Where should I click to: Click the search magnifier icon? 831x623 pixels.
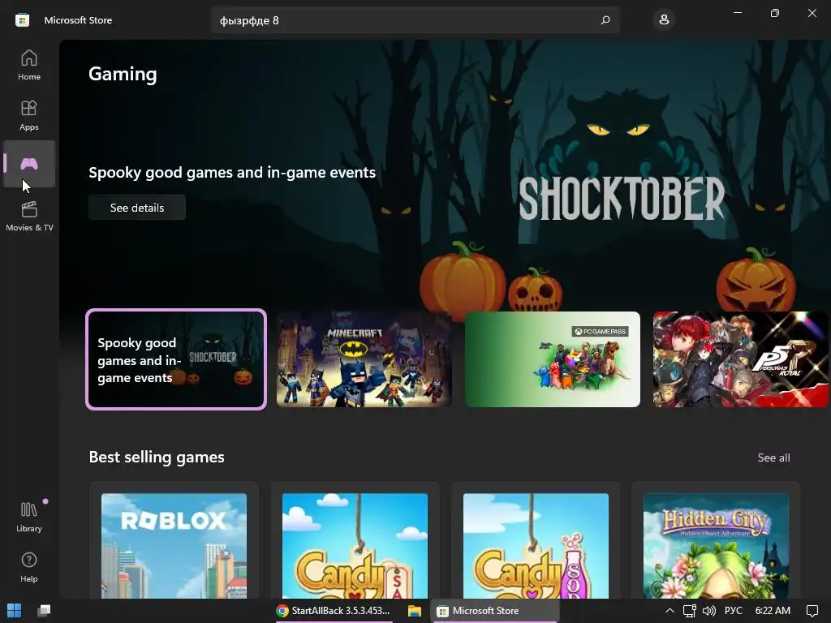click(605, 20)
